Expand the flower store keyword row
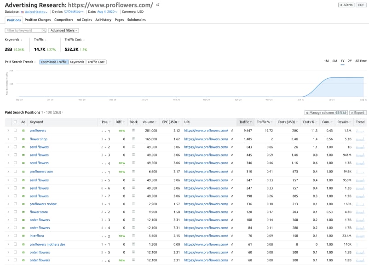Image resolution: width=369 pixels, height=265 pixels. pyautogui.click(x=8, y=212)
